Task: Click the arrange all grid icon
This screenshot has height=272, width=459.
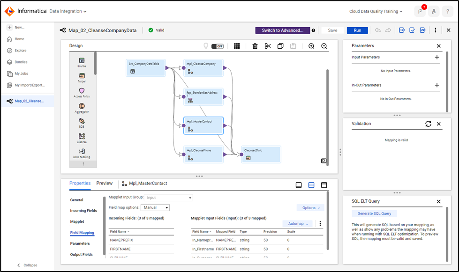Action: pyautogui.click(x=237, y=46)
